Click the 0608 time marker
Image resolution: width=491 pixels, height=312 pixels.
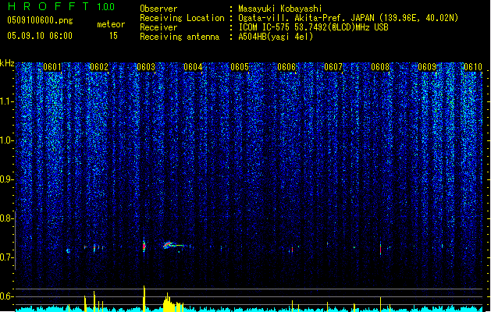point(380,67)
